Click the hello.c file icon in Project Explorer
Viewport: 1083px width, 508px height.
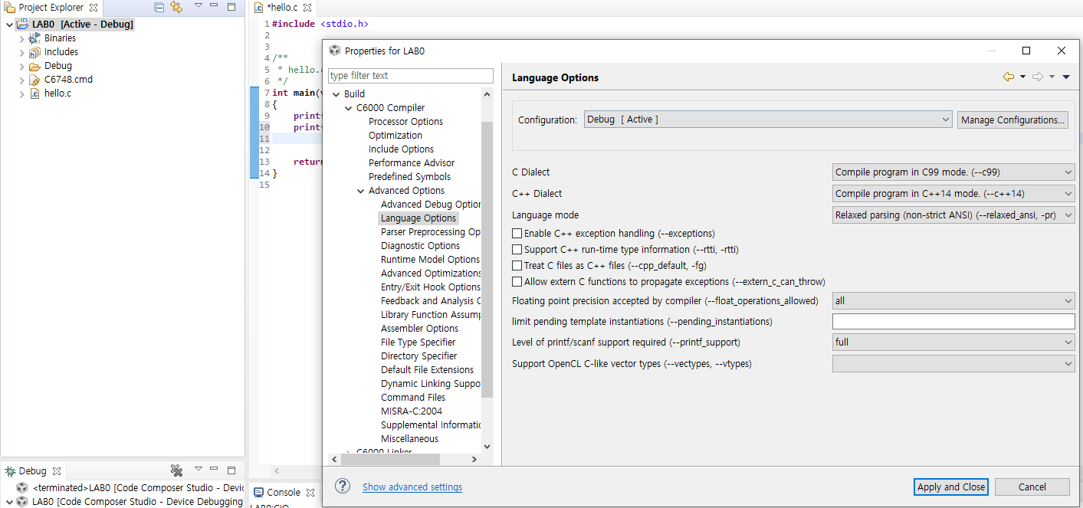point(34,93)
